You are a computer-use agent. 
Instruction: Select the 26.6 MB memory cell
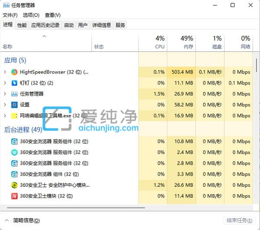coord(182,185)
